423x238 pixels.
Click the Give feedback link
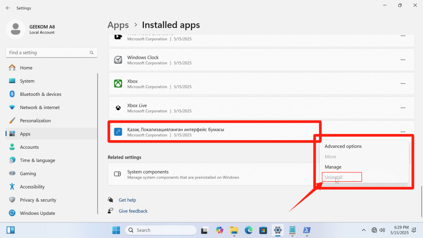133,211
